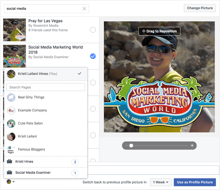
Task: Click the Famous Bloggers logo icon
Action: 11,150
